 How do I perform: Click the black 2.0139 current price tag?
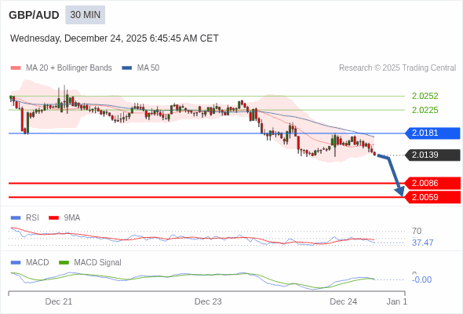432,155
